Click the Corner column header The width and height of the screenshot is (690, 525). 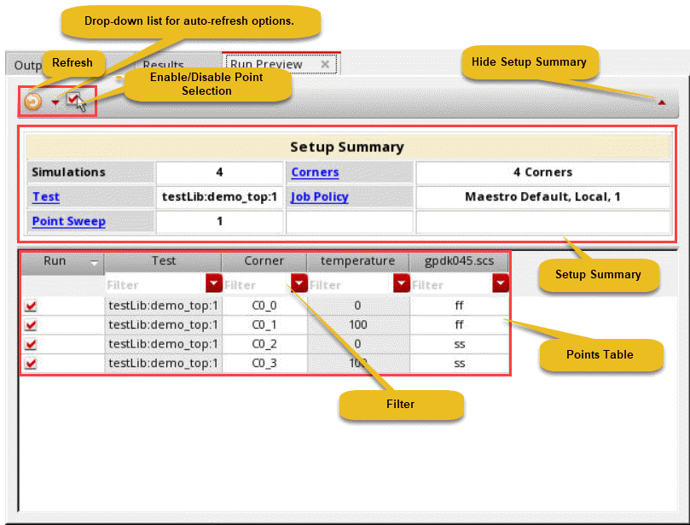pyautogui.click(x=264, y=261)
